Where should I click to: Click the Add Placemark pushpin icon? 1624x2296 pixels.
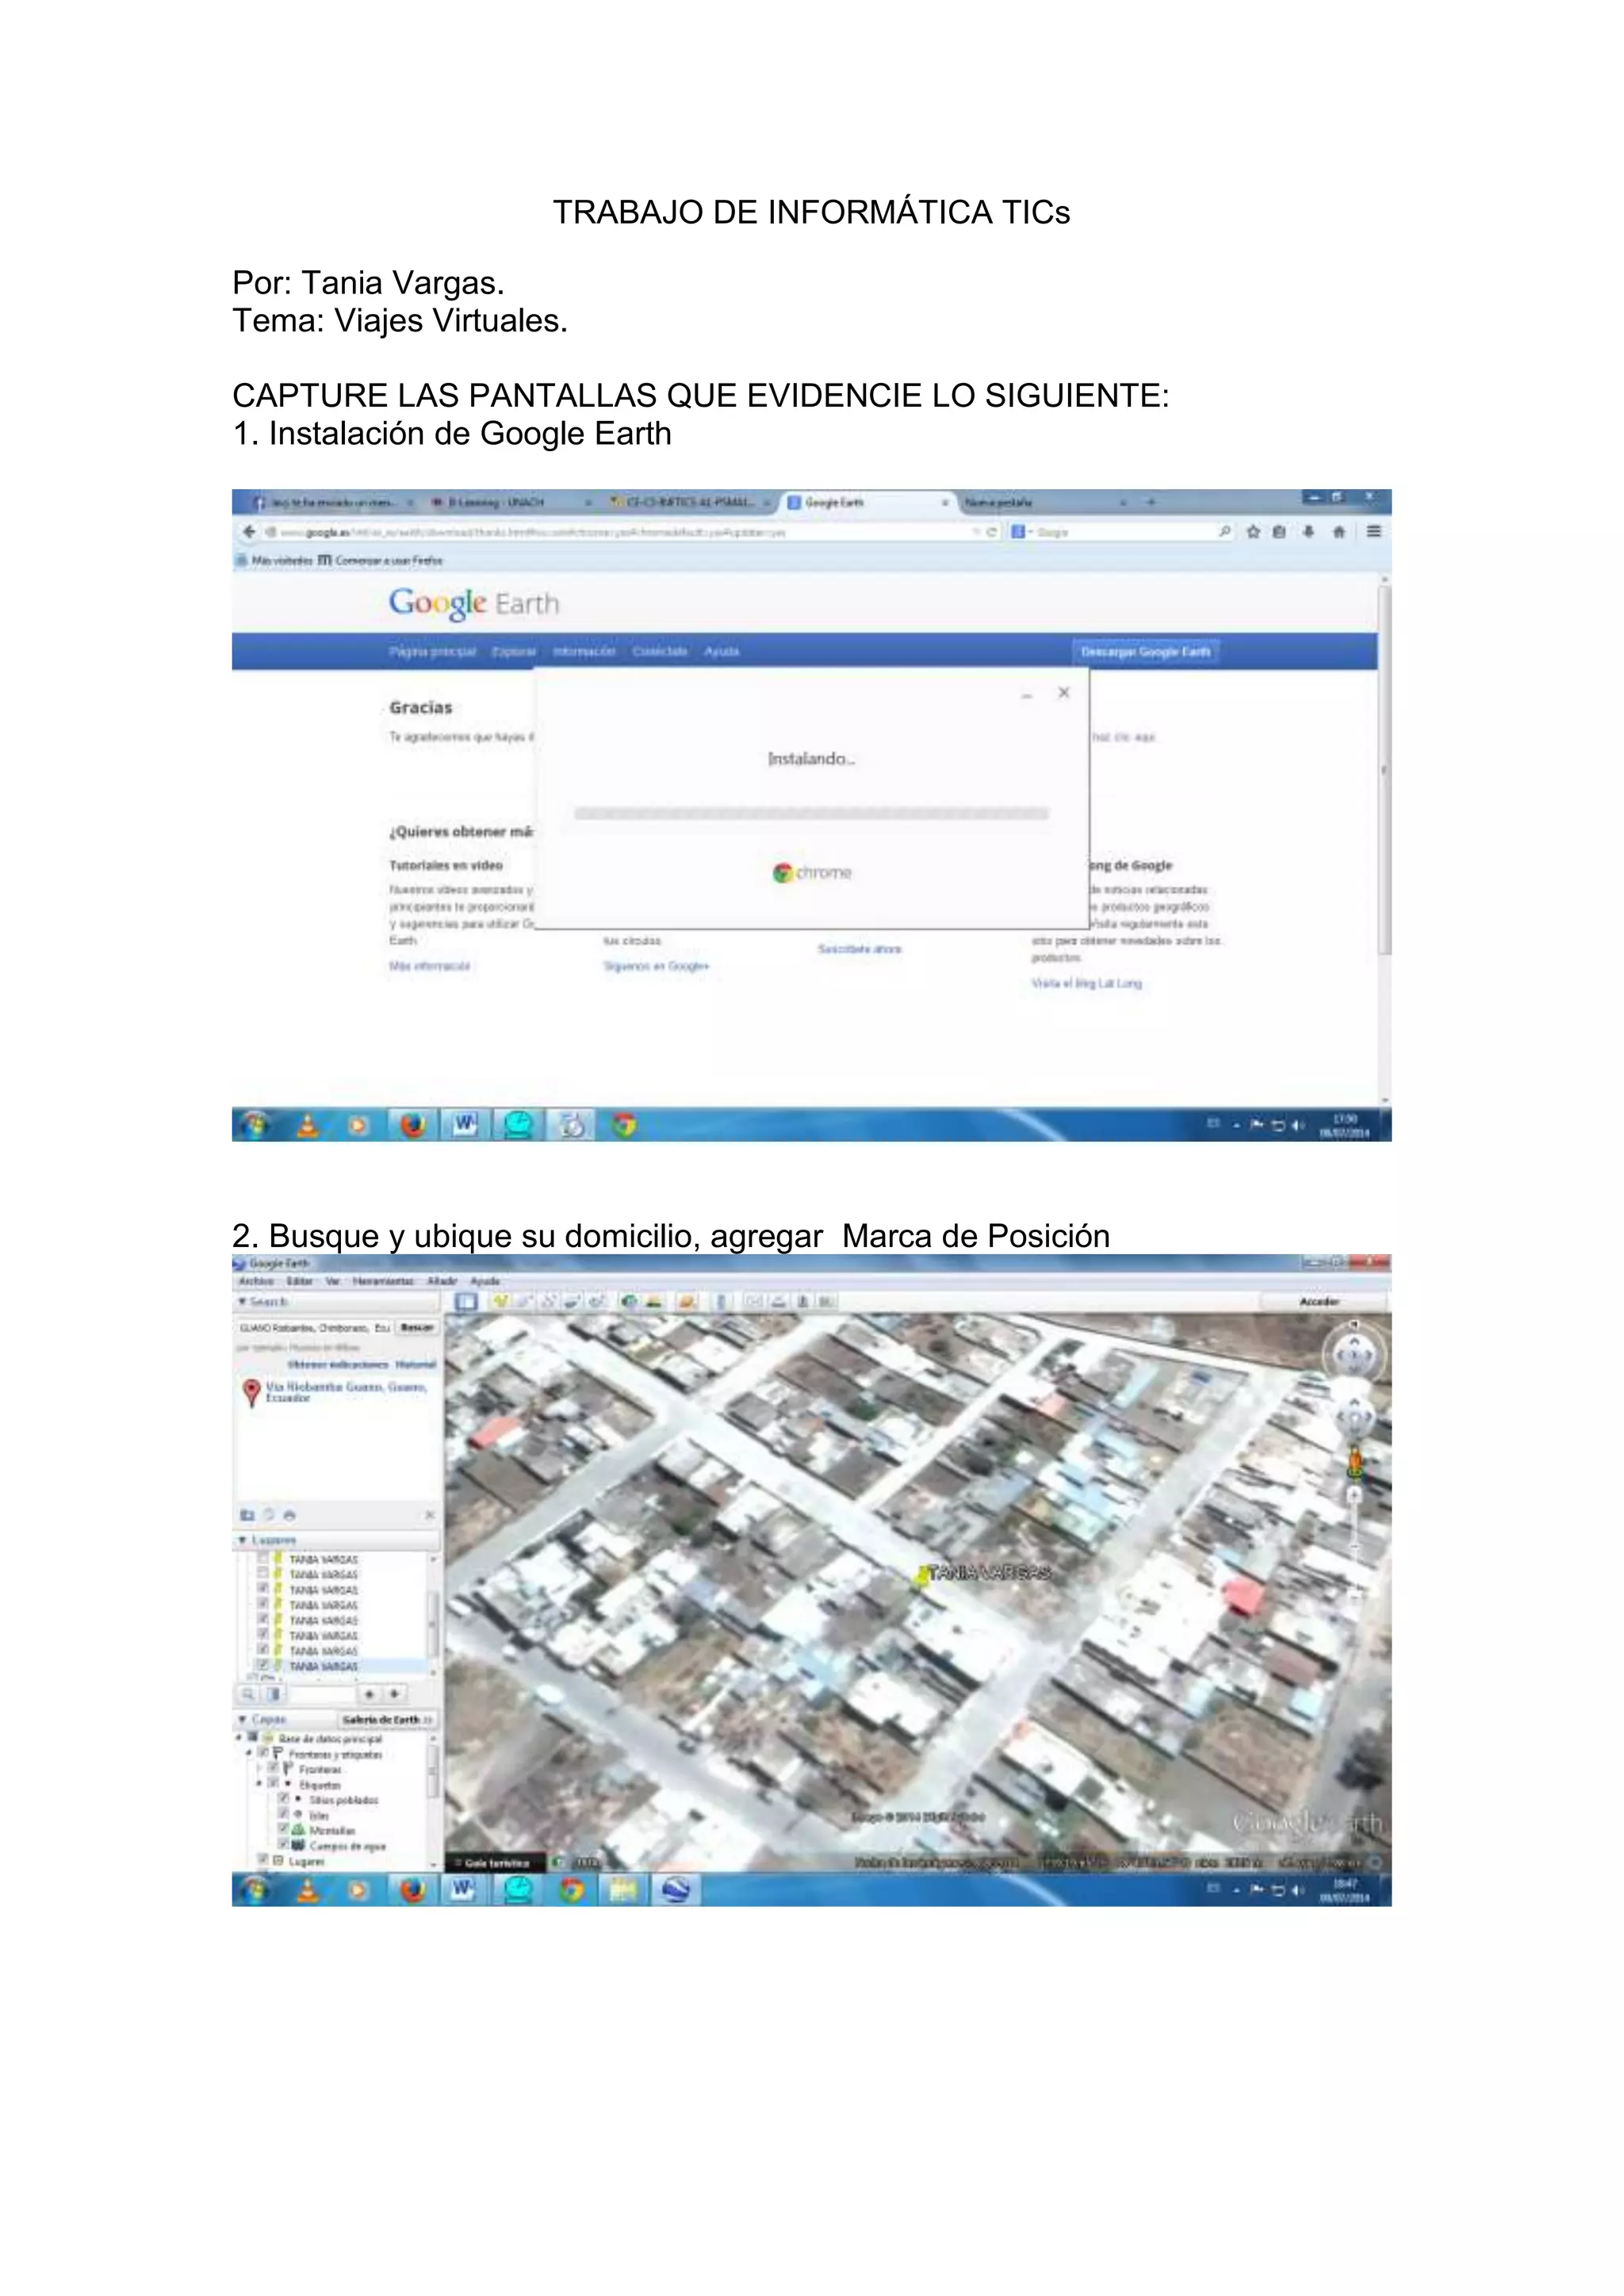coord(500,1301)
